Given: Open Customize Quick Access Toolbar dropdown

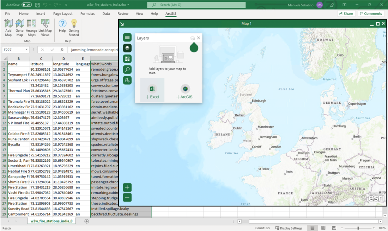Looking at the screenshot, I should pyautogui.click(x=66, y=5).
